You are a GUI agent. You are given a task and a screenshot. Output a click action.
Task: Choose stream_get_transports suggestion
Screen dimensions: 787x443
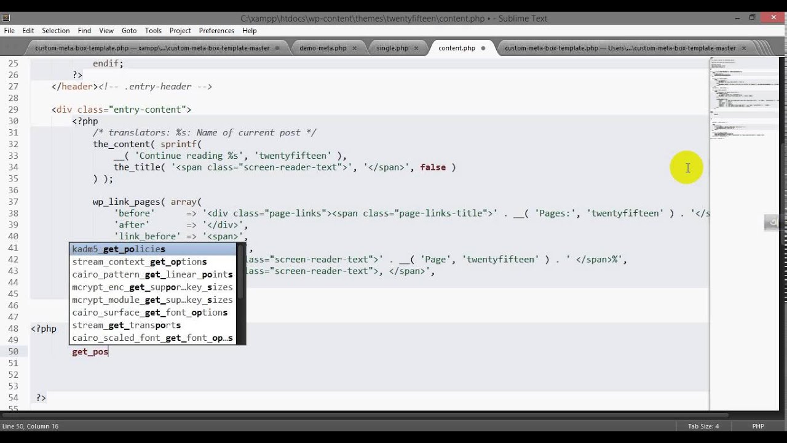(152, 325)
